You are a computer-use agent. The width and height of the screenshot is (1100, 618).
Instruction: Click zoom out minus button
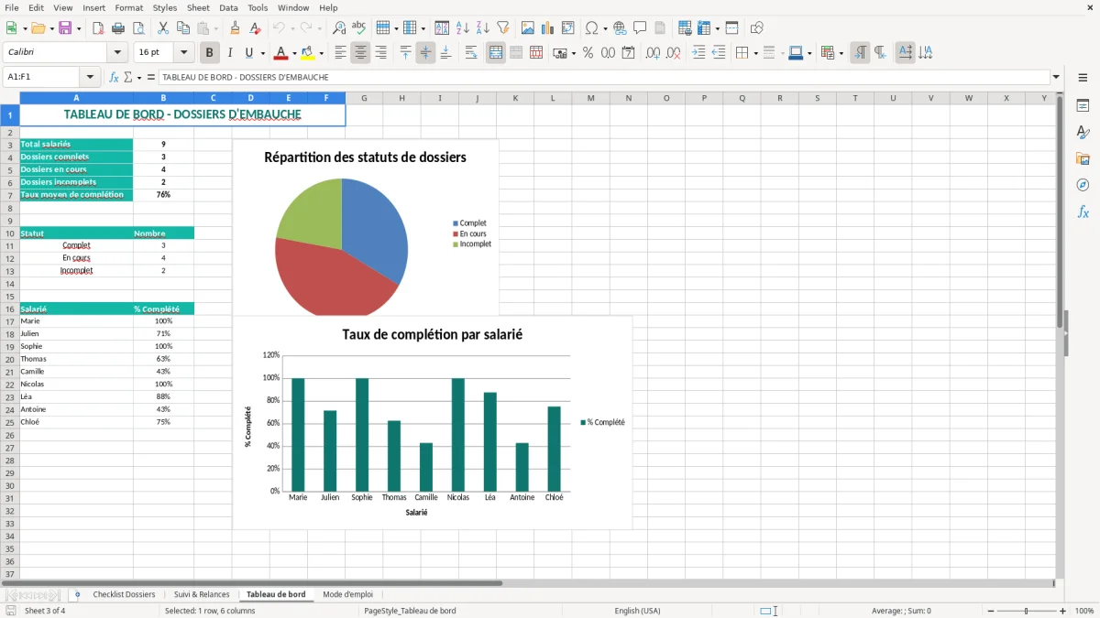click(989, 611)
